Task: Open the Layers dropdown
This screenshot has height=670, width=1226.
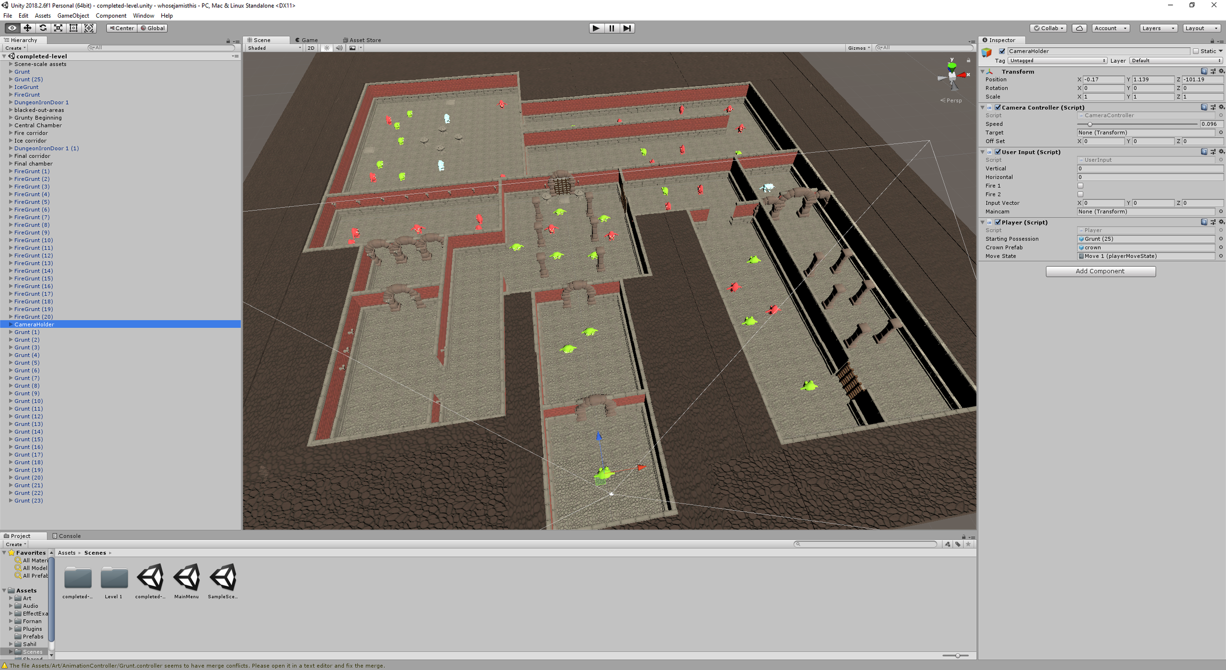Action: (x=1158, y=28)
